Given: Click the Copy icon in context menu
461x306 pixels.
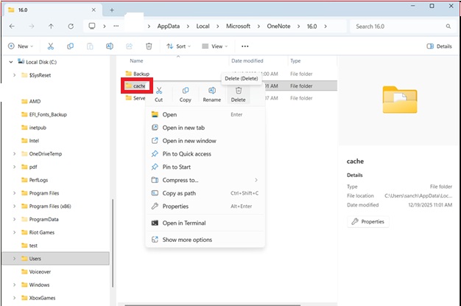Looking at the screenshot, I should [186, 91].
